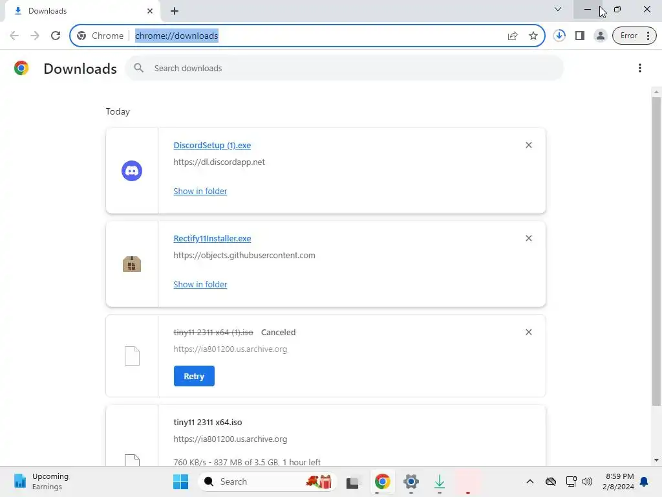Retry the canceled tiny11 download

(x=194, y=376)
